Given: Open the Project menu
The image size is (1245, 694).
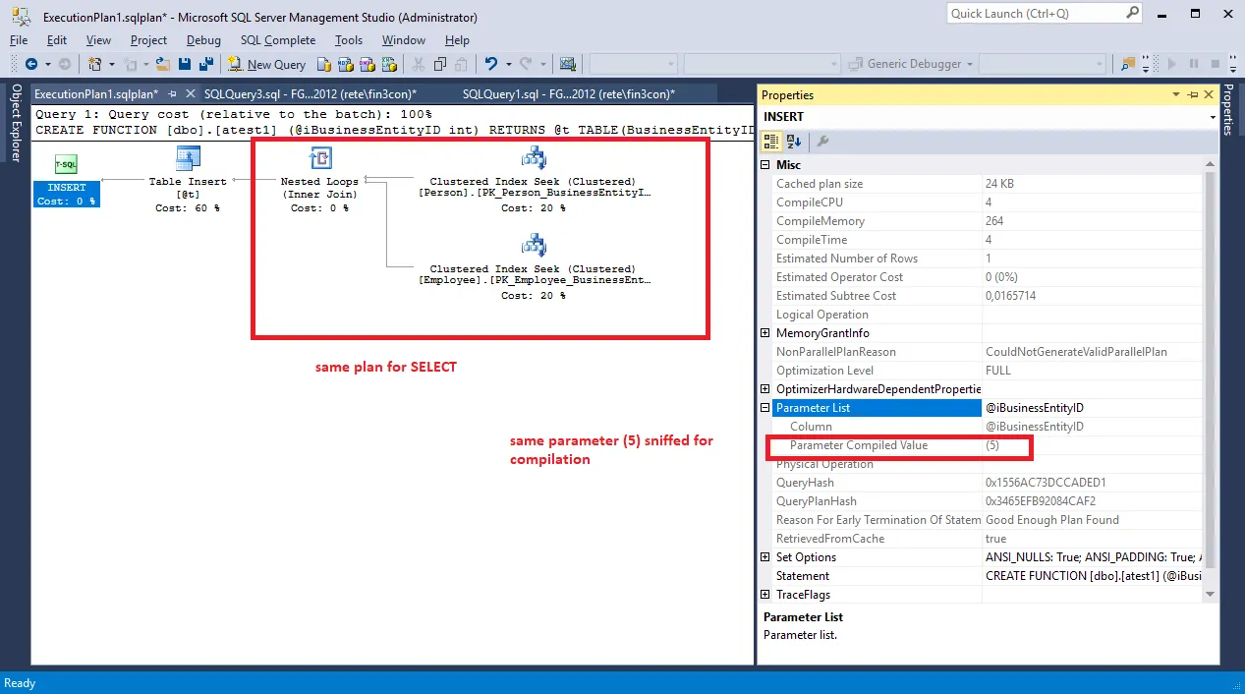Looking at the screenshot, I should (149, 40).
